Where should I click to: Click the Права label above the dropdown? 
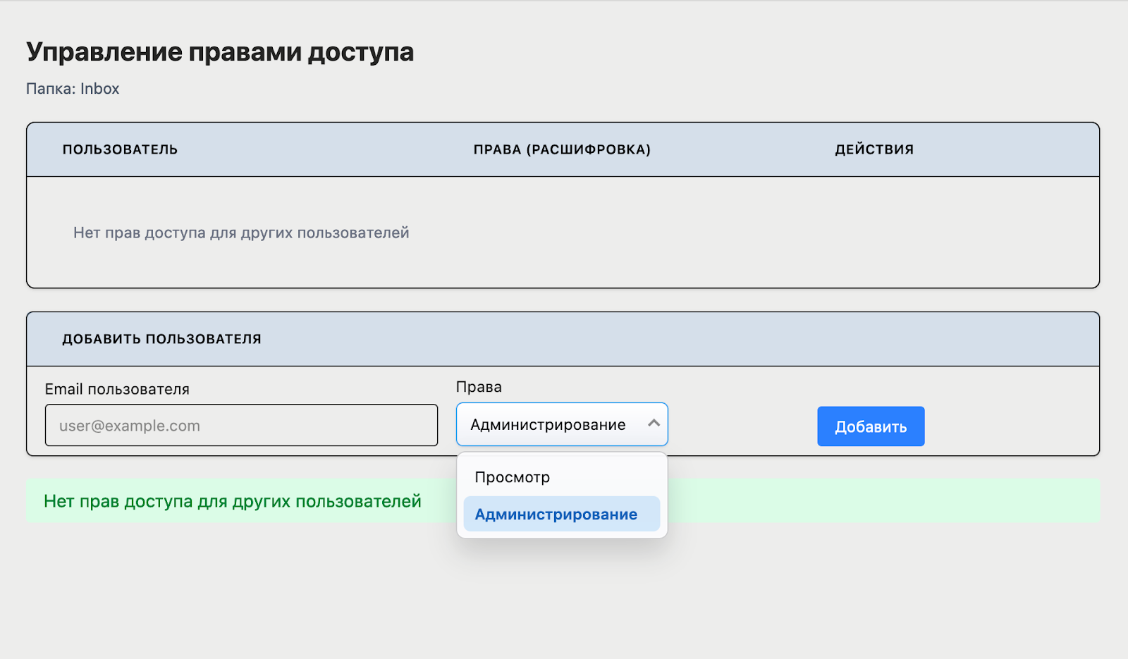pos(479,387)
